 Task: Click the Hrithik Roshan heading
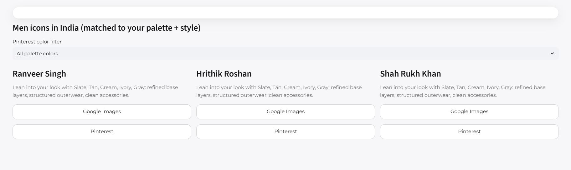(x=224, y=74)
